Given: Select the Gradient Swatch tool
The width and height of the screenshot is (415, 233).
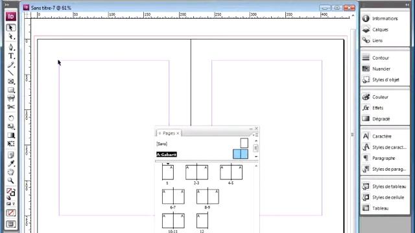Looking at the screenshot, I should click(x=10, y=135).
